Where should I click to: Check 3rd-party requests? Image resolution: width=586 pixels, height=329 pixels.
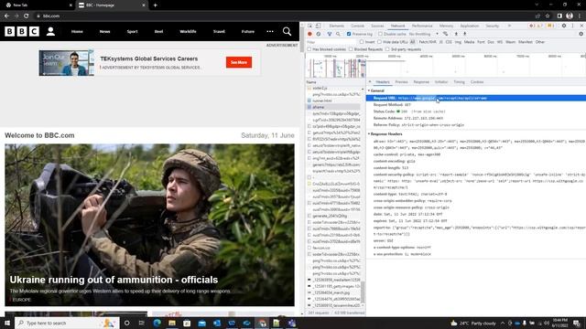click(387, 49)
